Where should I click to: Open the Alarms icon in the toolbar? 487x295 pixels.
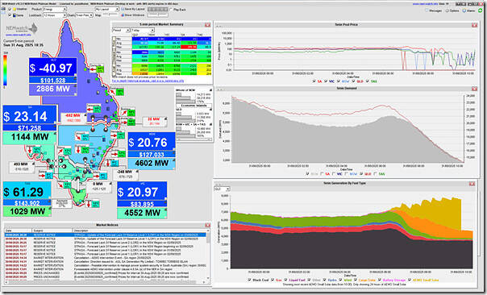464,10
